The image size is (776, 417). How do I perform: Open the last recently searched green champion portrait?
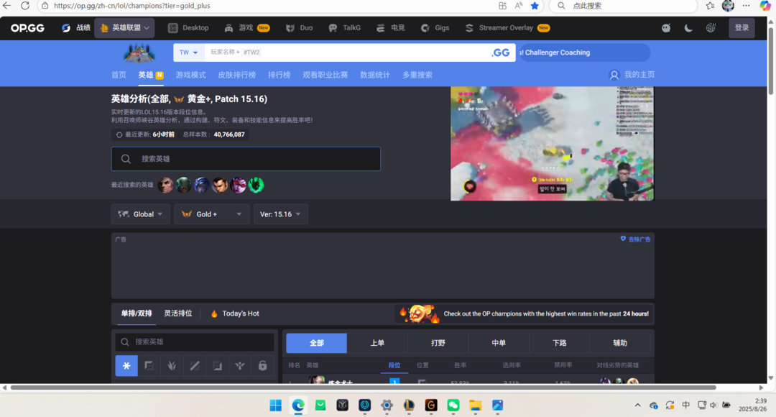click(x=256, y=185)
